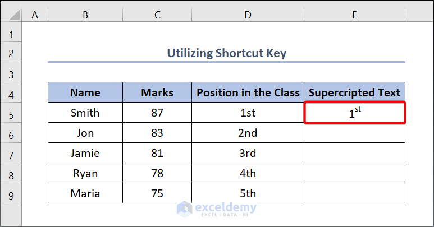434x227 pixels.
Task: Click the highlighted superscript 1st cell
Action: pyautogui.click(x=354, y=113)
